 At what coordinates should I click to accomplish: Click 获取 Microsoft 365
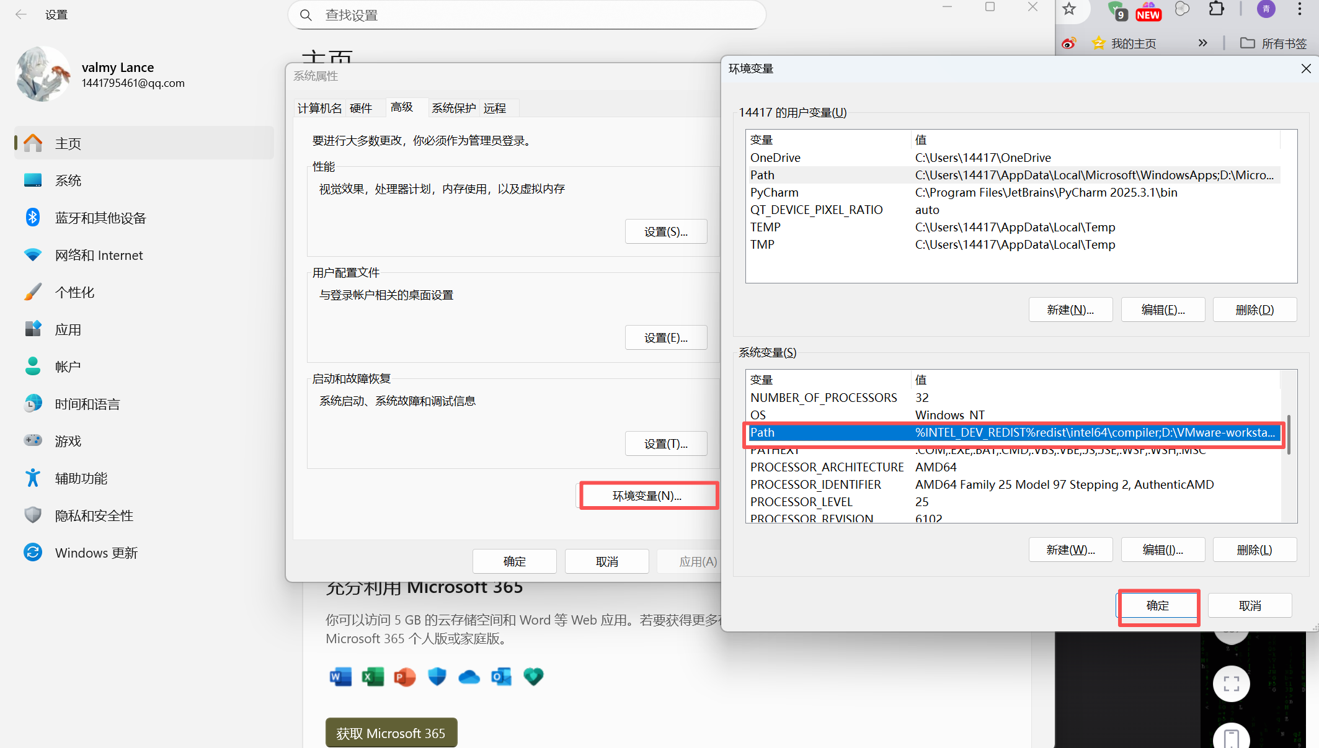pyautogui.click(x=391, y=732)
